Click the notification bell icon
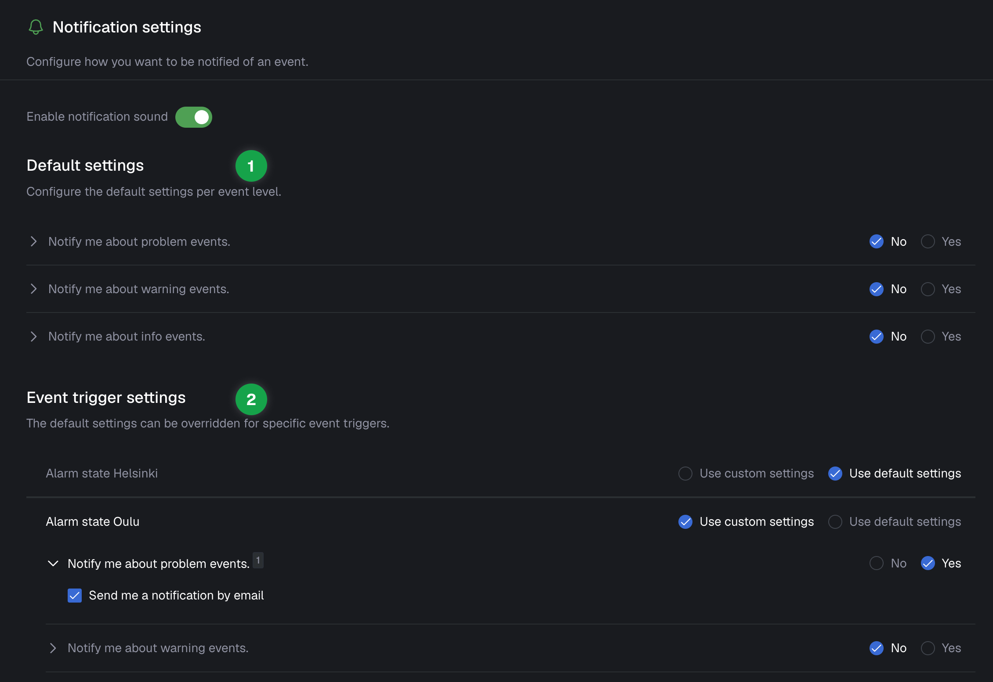The image size is (993, 682). (x=36, y=27)
